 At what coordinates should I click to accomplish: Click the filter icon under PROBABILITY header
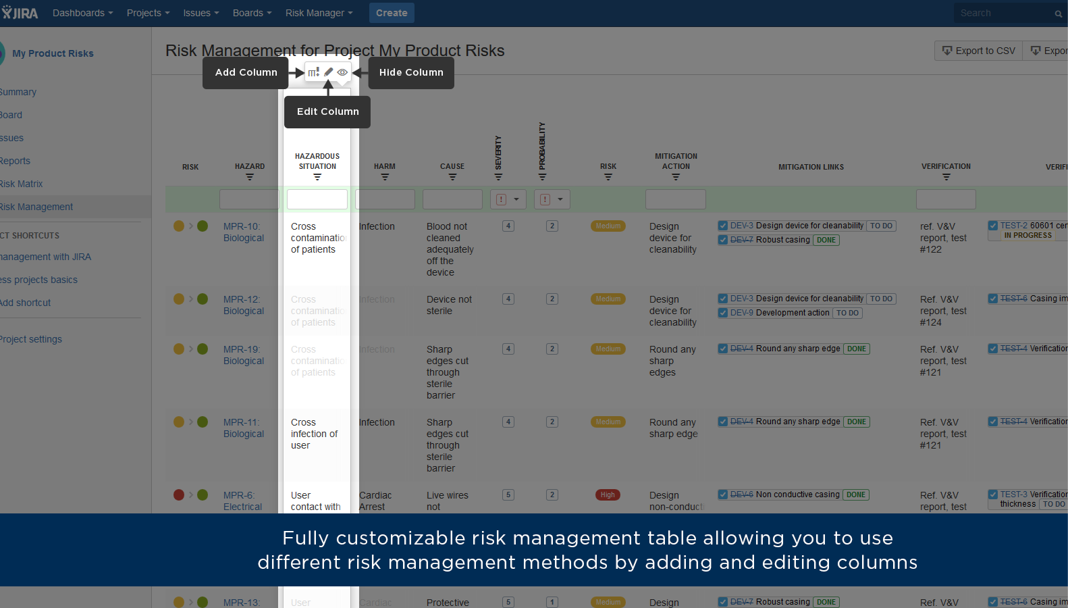[x=542, y=178]
